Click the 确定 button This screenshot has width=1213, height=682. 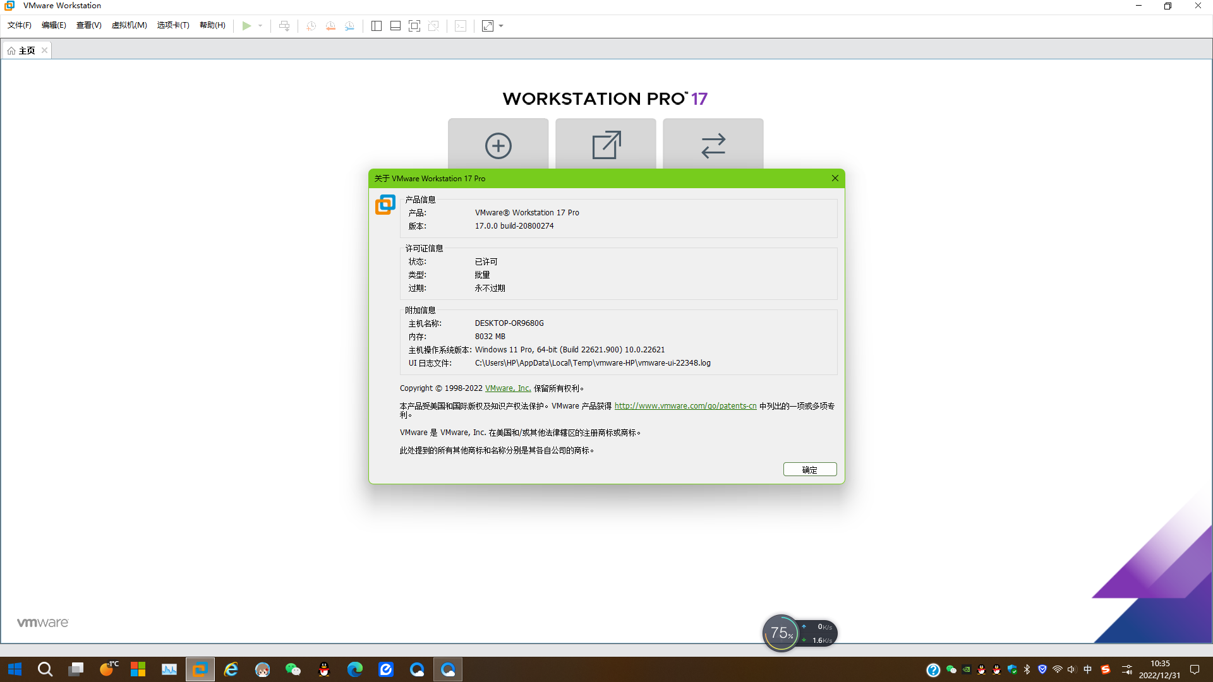tap(809, 469)
